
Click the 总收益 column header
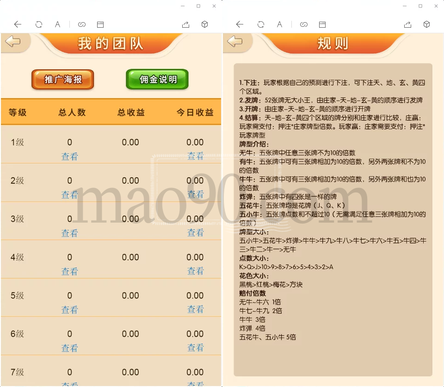[130, 112]
